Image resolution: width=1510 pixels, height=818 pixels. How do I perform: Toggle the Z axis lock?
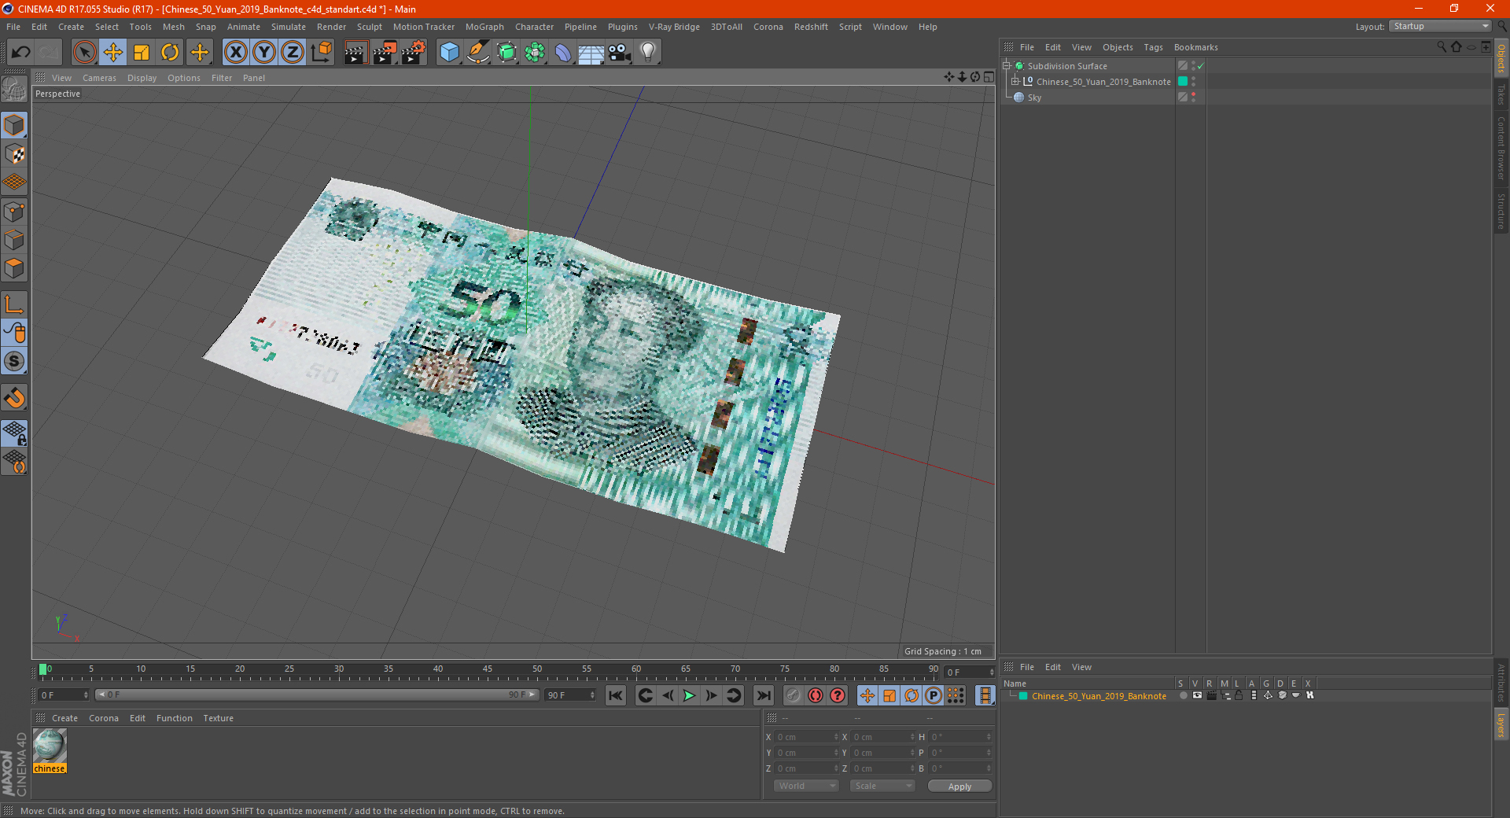293,53
